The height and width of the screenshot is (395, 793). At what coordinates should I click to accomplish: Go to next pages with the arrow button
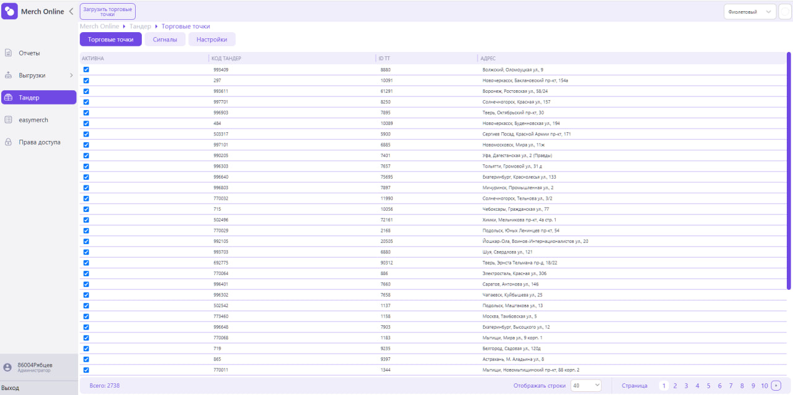coord(776,386)
